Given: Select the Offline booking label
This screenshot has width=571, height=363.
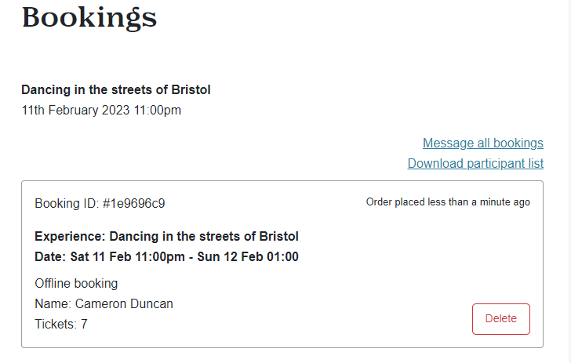Looking at the screenshot, I should pyautogui.click(x=76, y=283).
